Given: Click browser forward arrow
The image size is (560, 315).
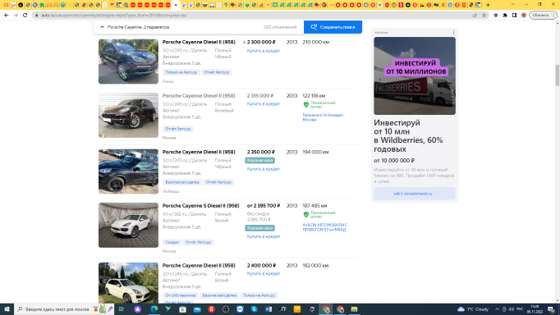Looking at the screenshot, I should 16,16.
